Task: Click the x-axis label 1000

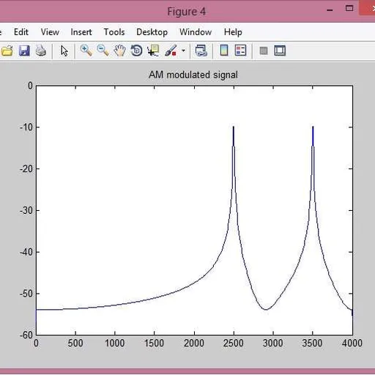Action: pos(114,343)
